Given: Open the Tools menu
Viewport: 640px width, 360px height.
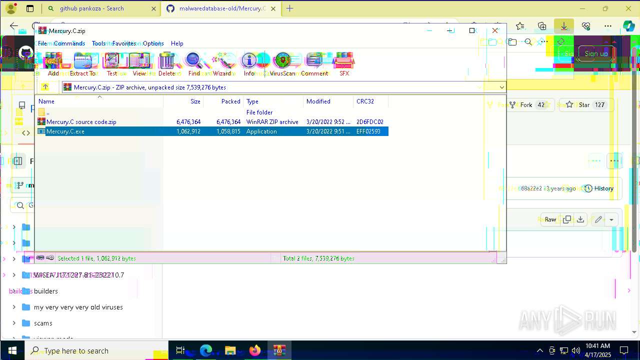Looking at the screenshot, I should pos(98,43).
